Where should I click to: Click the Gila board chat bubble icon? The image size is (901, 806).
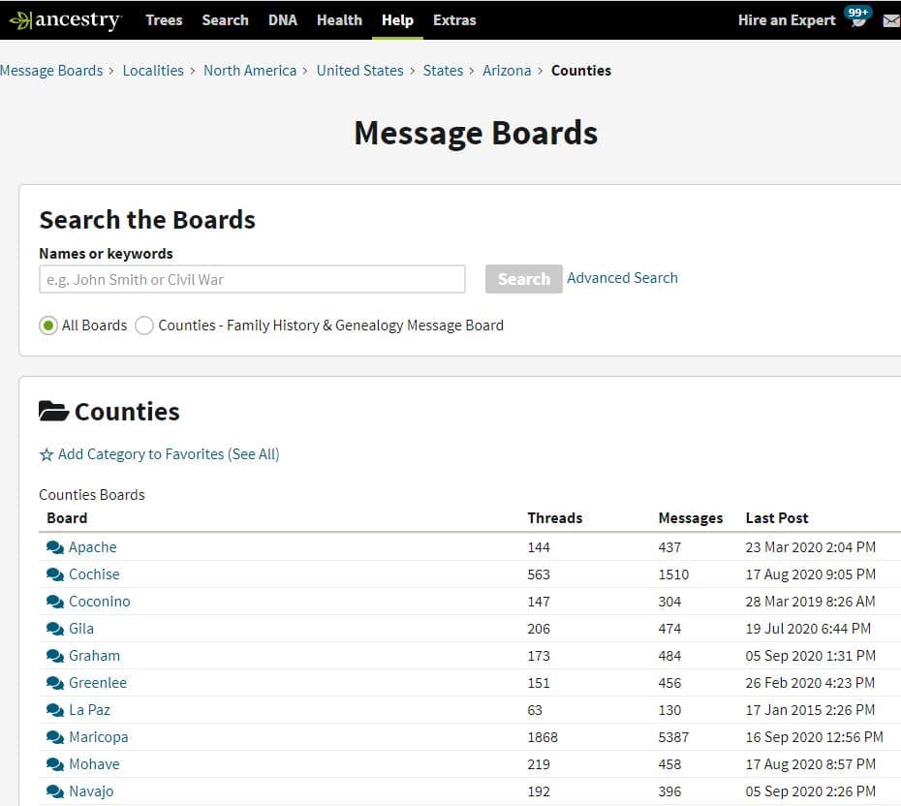(x=54, y=629)
